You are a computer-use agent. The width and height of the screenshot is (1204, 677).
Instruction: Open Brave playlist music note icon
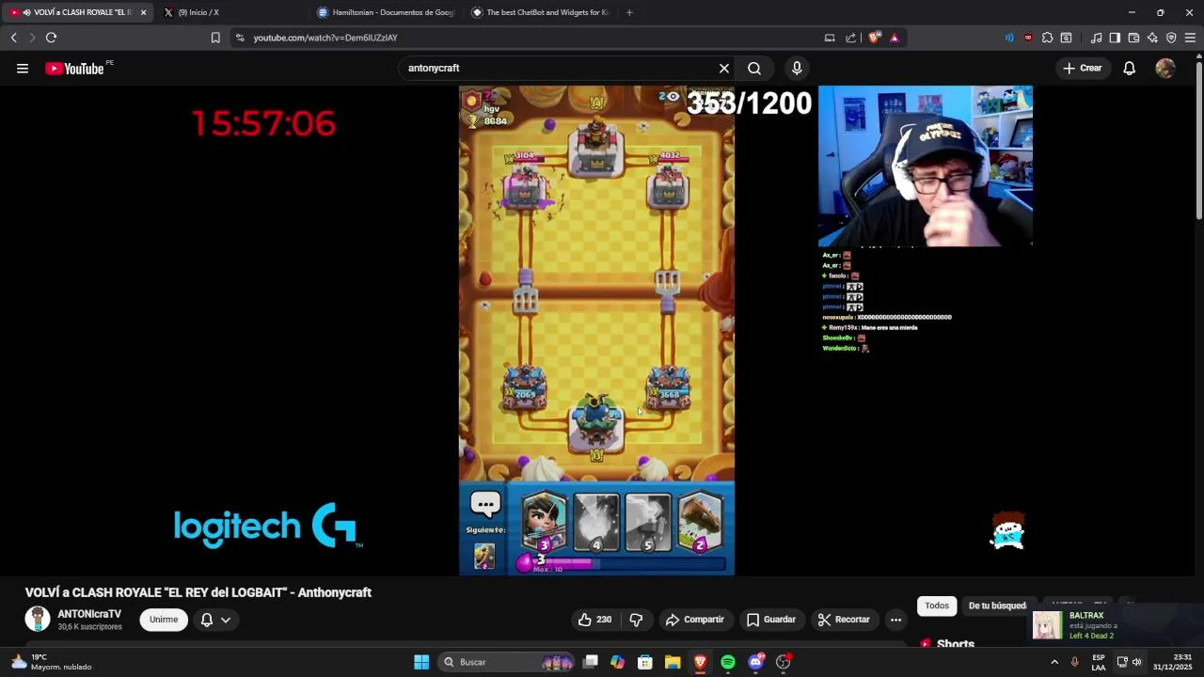(1096, 38)
